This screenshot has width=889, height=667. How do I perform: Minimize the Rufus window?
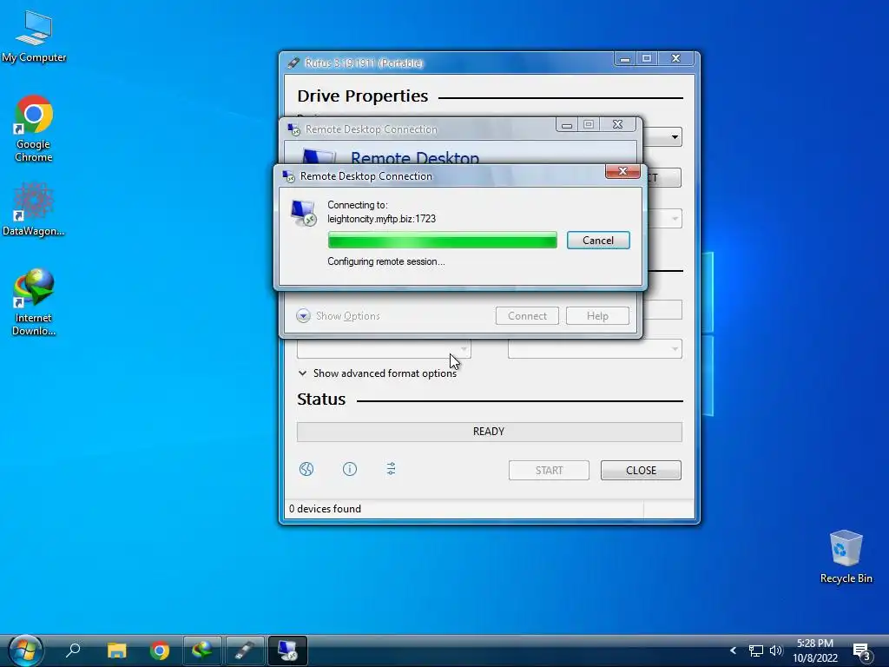[625, 58]
